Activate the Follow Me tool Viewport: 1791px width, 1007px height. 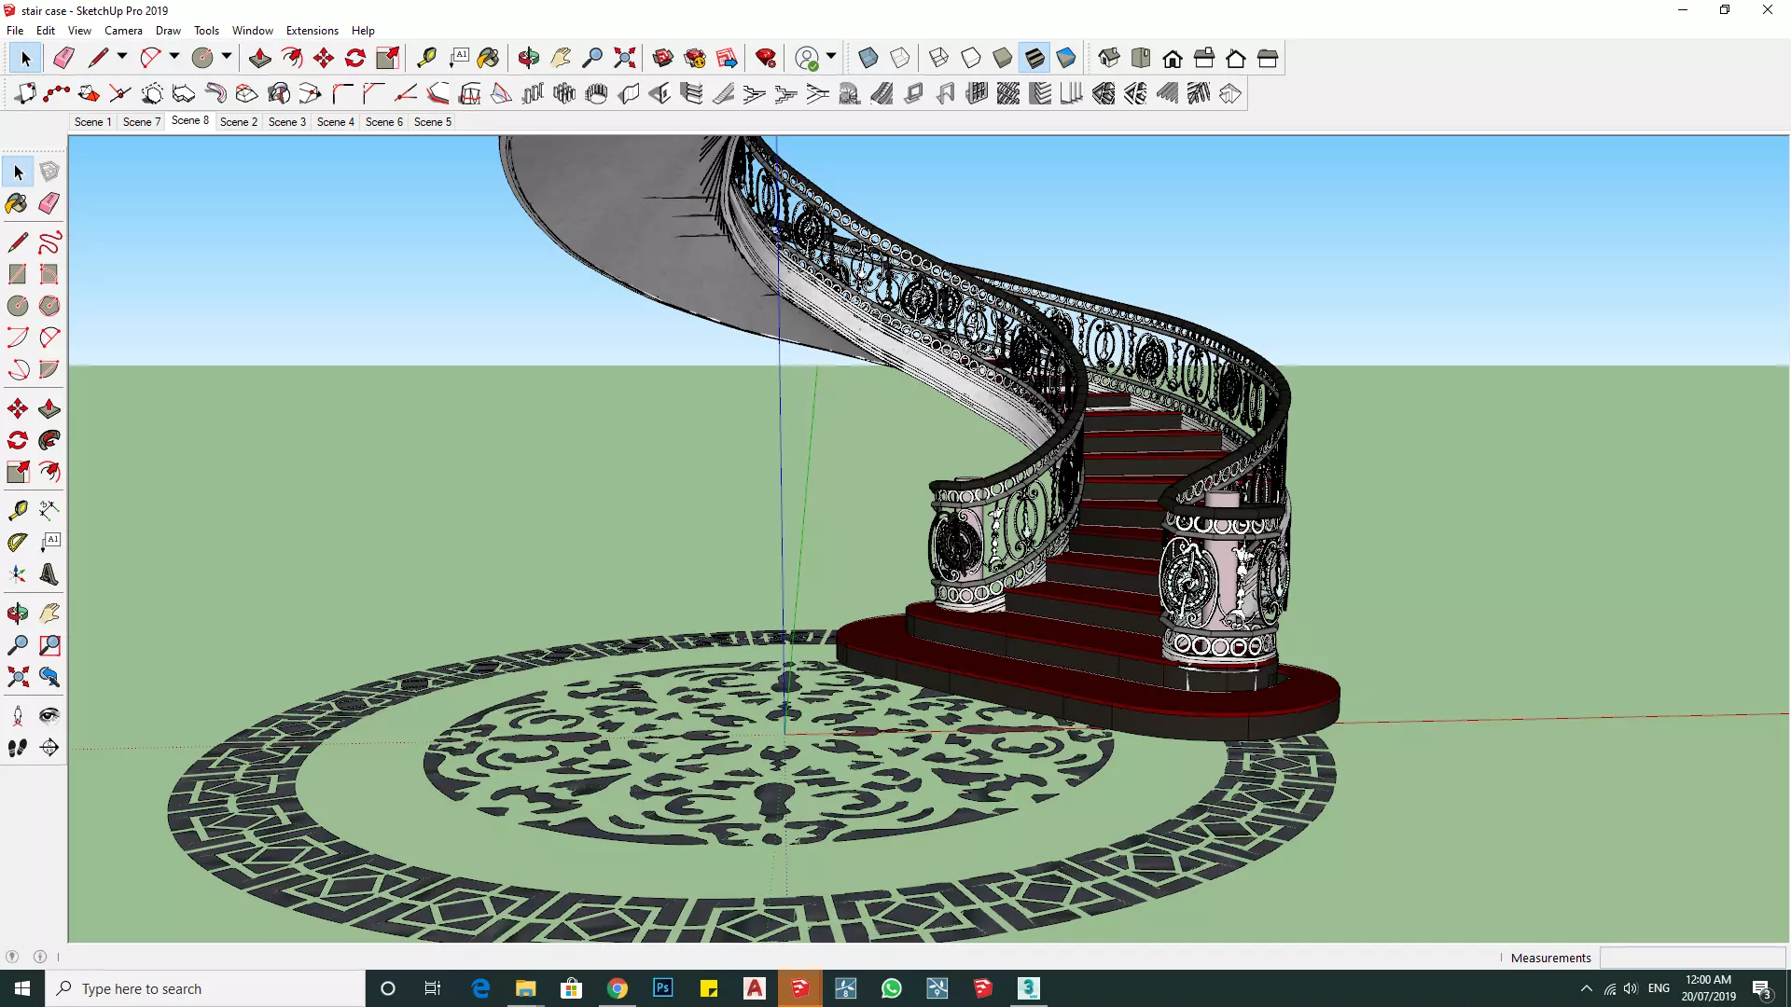pos(49,440)
